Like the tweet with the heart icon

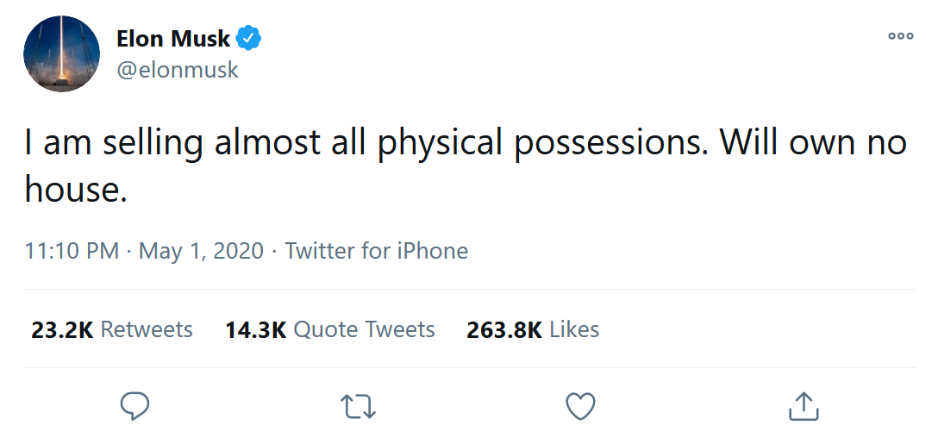[x=580, y=405]
